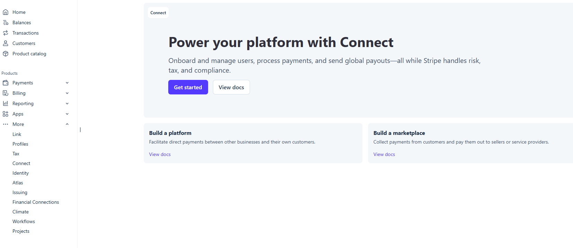
Task: Click the Build a platform heading
Action: 170,133
